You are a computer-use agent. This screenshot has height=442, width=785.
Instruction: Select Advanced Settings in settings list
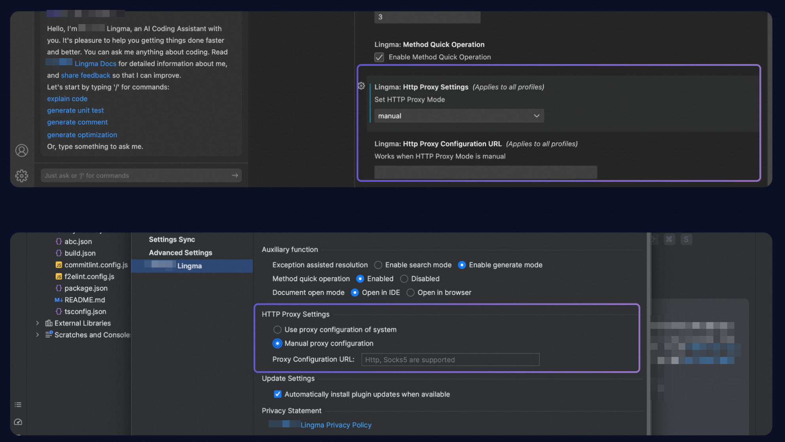[x=180, y=252]
